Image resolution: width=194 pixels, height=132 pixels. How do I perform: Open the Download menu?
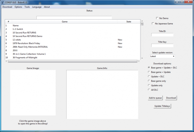[7, 7]
